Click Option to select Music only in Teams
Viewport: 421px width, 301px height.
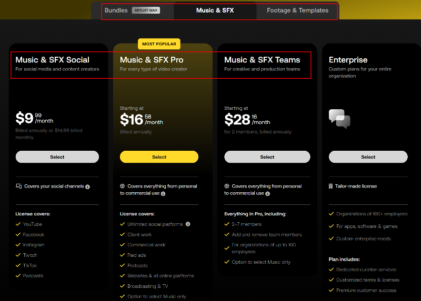tap(261, 262)
